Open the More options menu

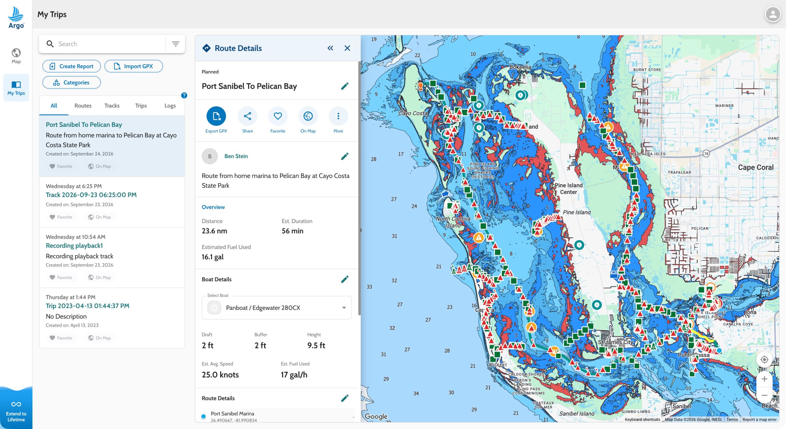pos(338,116)
